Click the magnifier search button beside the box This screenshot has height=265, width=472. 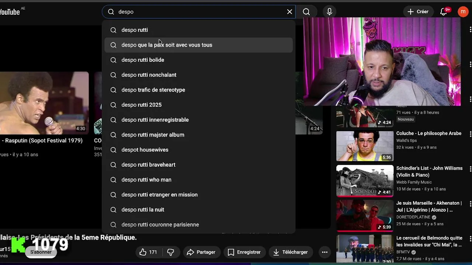(x=306, y=12)
